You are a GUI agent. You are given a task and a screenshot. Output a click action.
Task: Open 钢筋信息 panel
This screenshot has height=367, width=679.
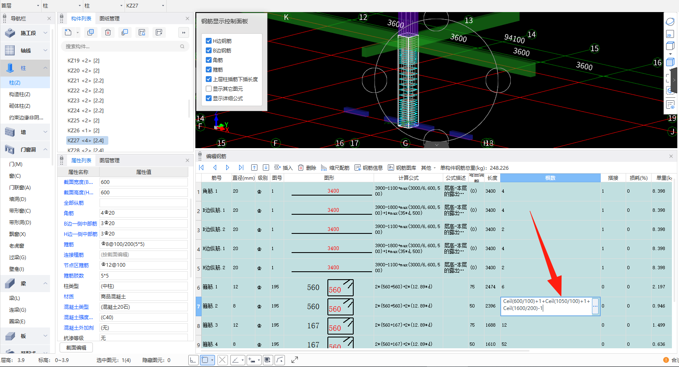pyautogui.click(x=369, y=168)
